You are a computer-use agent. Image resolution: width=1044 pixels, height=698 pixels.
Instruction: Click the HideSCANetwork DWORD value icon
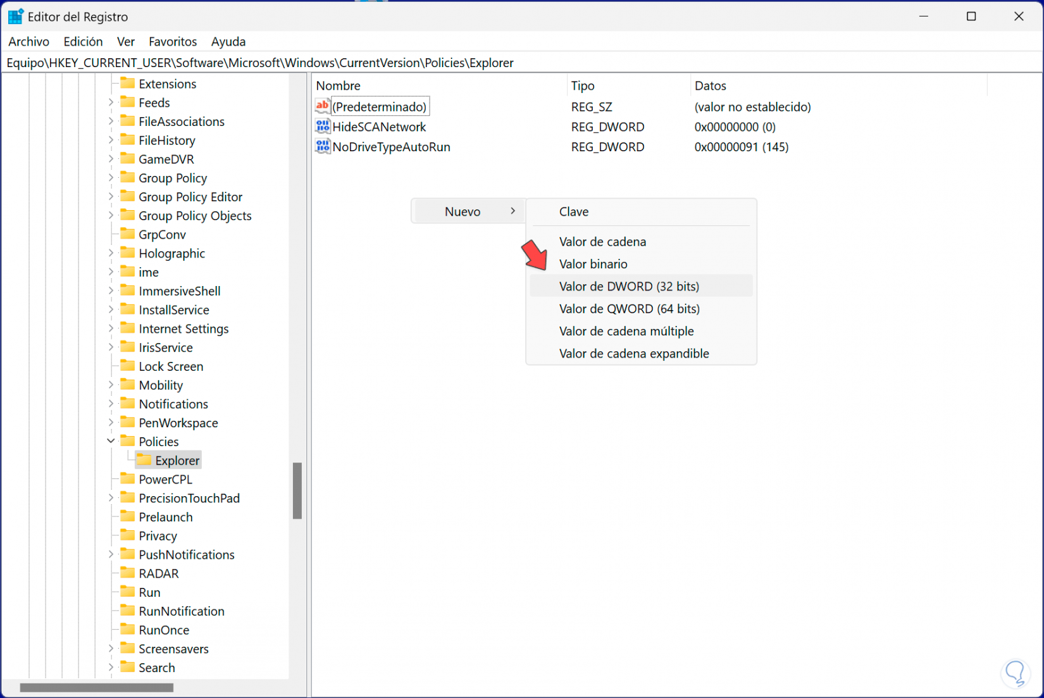[323, 127]
